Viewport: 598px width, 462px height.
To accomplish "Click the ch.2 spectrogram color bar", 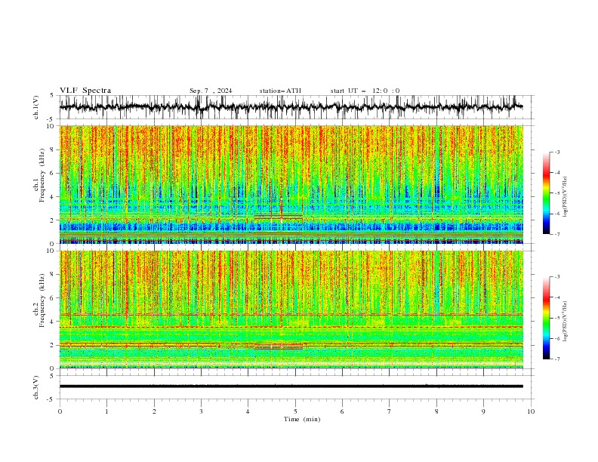I will click(546, 318).
